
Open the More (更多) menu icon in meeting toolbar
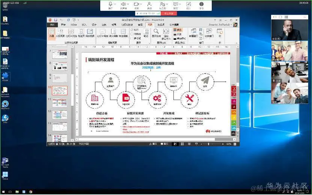point(201,4)
